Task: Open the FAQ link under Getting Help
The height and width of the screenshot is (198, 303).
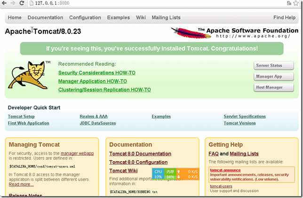Action: 214,154
